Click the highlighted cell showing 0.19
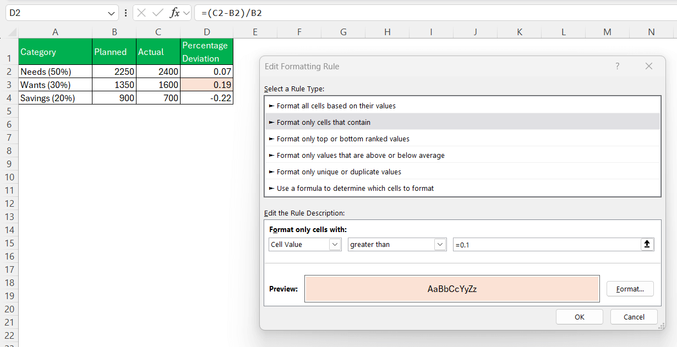Image resolution: width=677 pixels, height=347 pixels. coord(206,85)
